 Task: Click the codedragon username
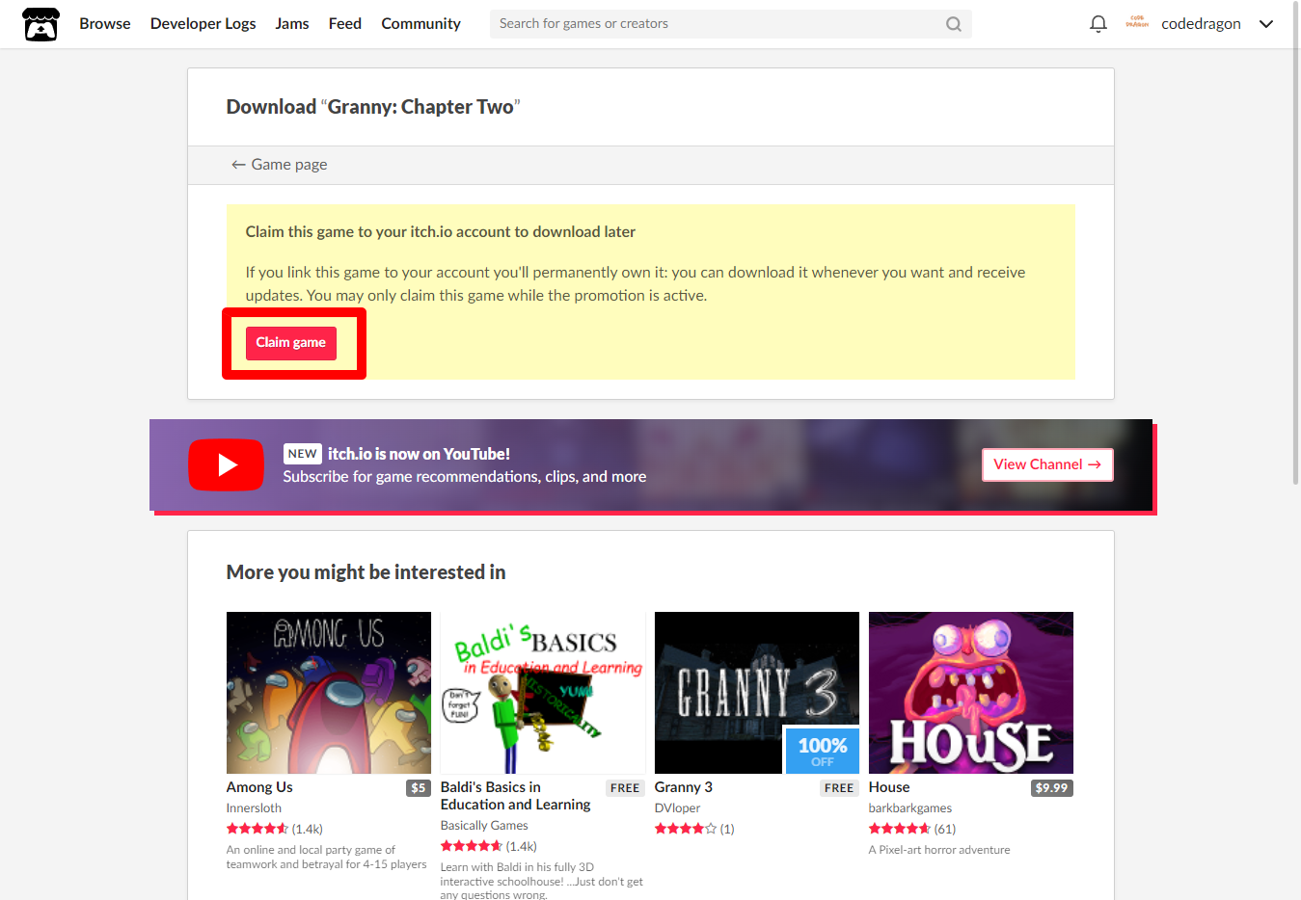click(1201, 24)
